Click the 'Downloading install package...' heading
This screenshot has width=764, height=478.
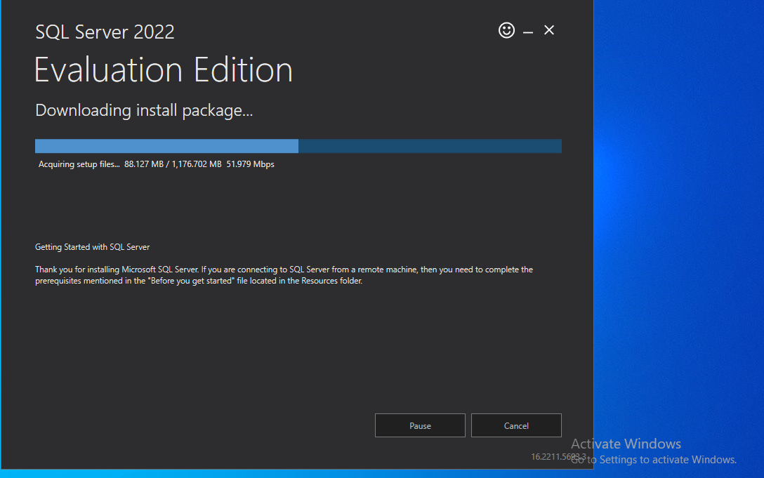[x=144, y=111]
